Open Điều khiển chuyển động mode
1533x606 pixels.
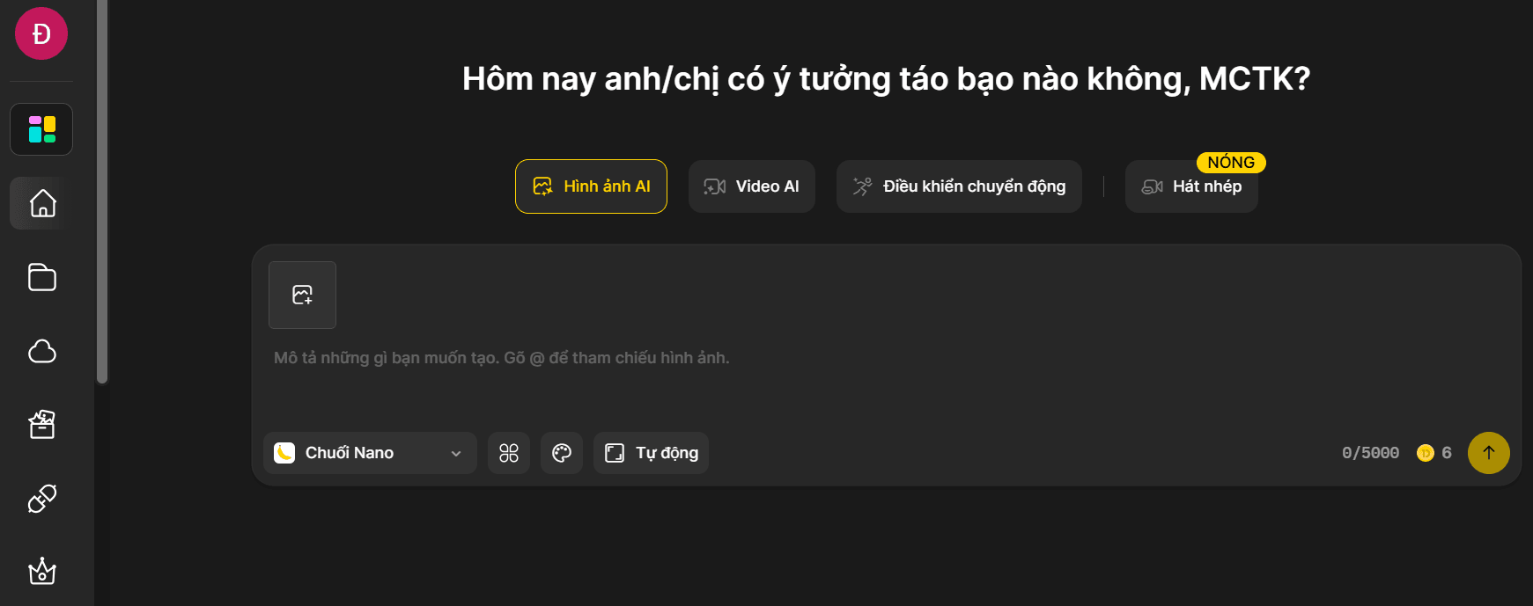(958, 186)
